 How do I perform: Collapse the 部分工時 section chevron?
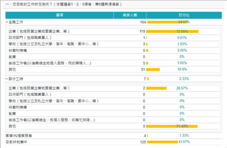[x=7, y=79]
